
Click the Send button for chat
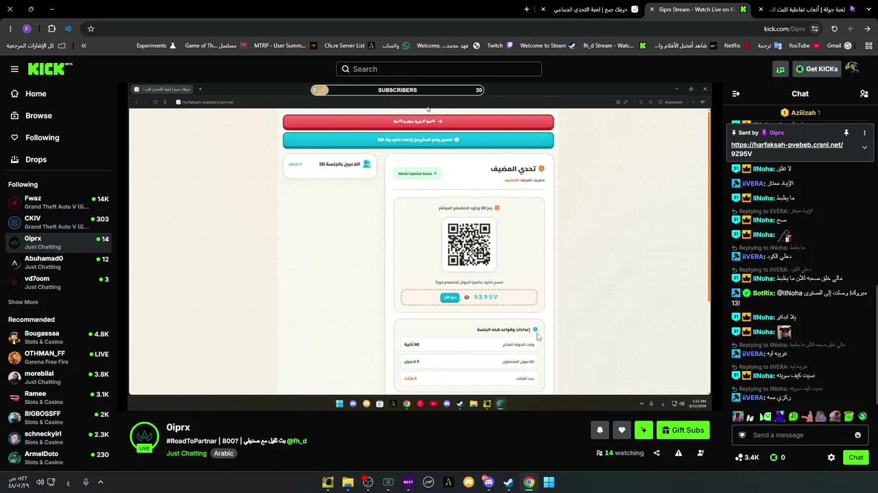855,457
